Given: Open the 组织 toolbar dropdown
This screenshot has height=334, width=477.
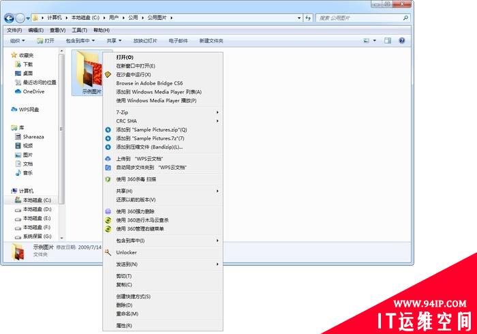Looking at the screenshot, I should tap(17, 41).
